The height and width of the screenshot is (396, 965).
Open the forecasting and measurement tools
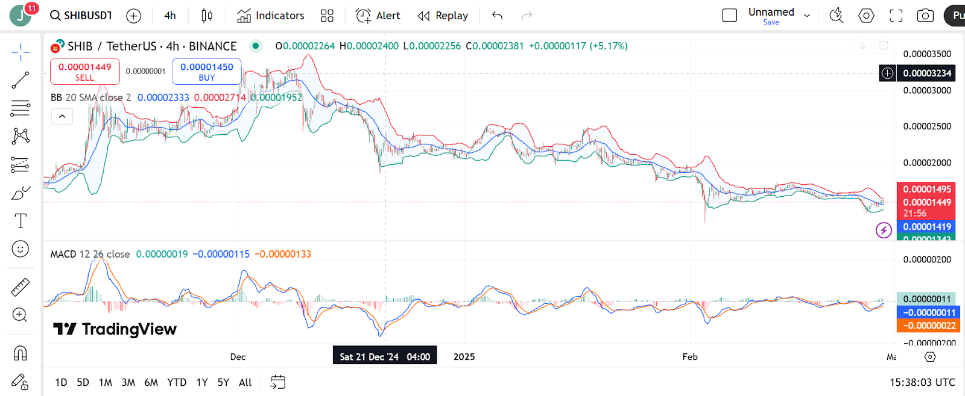coord(21,164)
